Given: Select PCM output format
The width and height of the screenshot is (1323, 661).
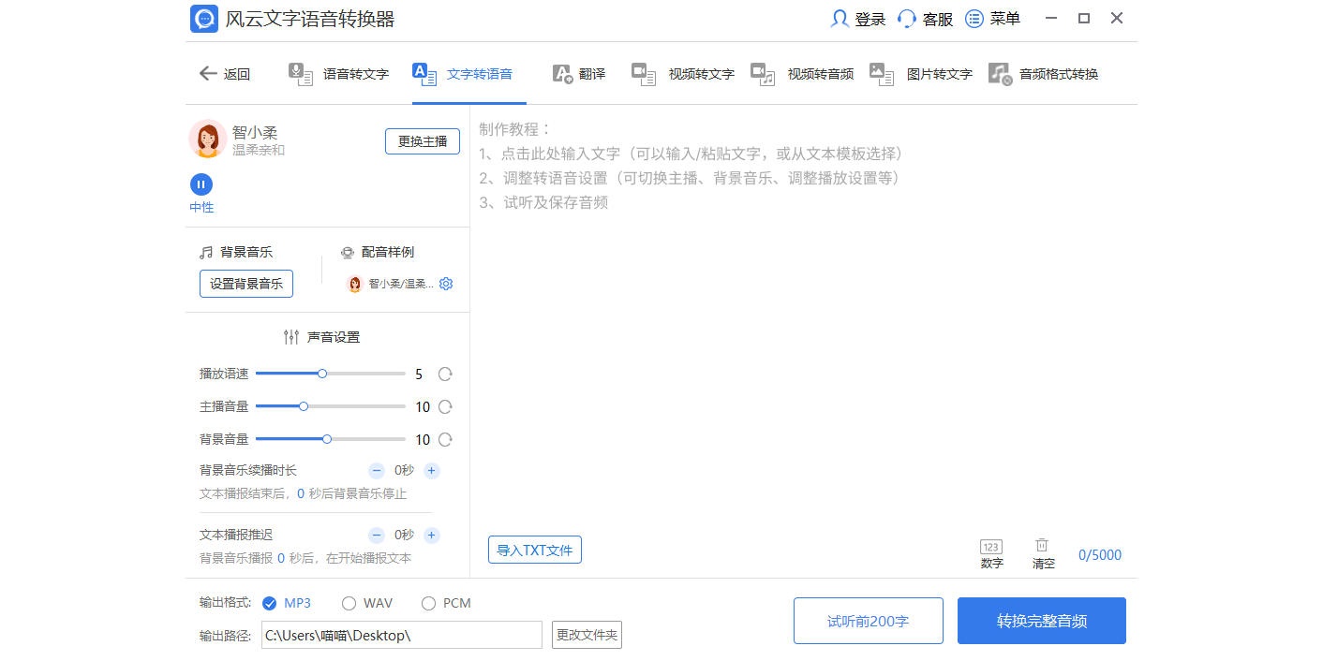Looking at the screenshot, I should (428, 603).
